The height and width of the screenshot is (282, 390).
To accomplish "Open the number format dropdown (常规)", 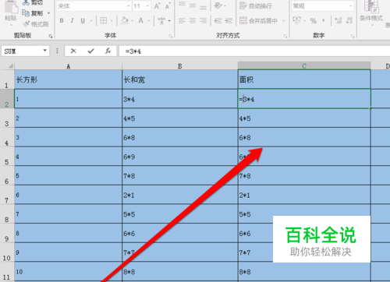I will click(x=351, y=5).
